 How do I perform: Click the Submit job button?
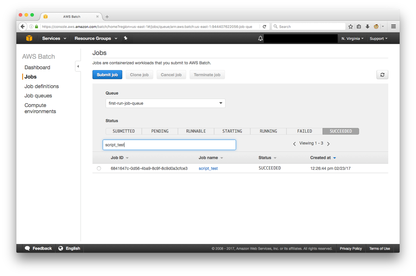coord(107,75)
